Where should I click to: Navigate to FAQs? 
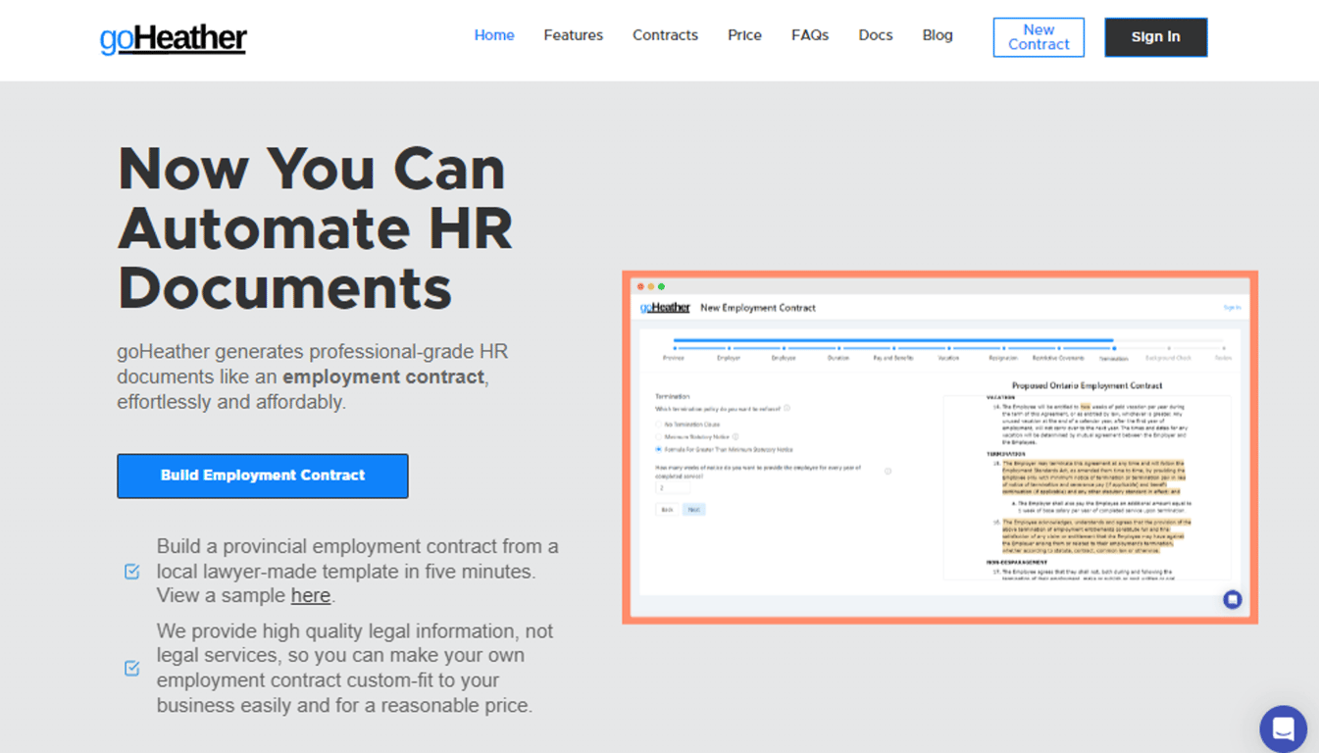810,35
